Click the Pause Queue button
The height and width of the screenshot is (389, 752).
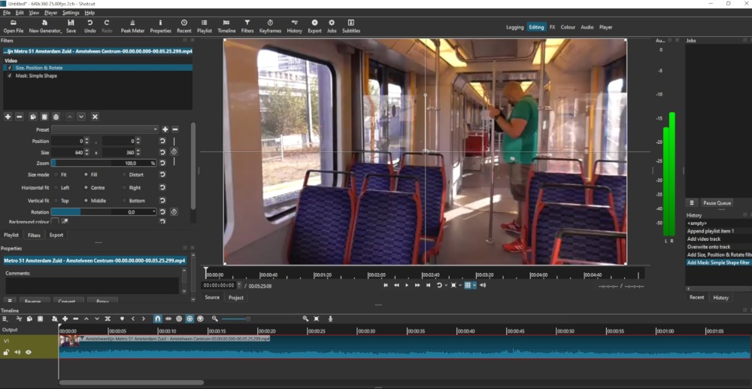pos(717,203)
